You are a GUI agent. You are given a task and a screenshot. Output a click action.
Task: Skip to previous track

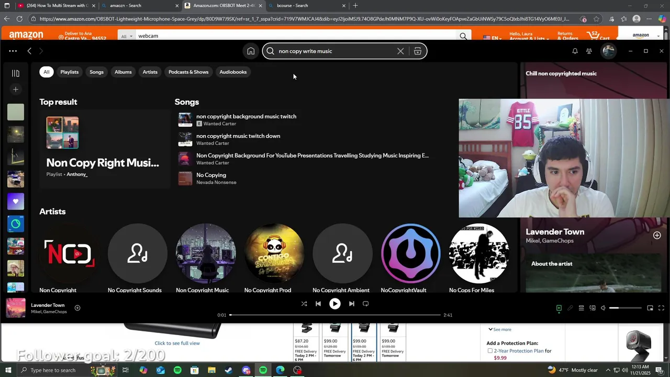[318, 304]
